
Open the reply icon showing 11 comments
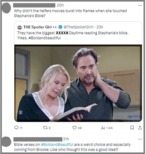[x=16, y=128]
